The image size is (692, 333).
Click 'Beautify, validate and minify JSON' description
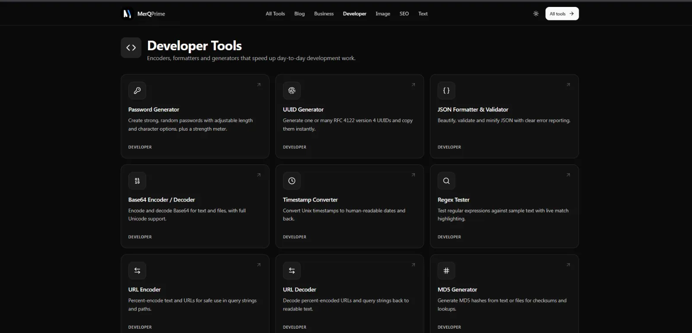(x=504, y=121)
